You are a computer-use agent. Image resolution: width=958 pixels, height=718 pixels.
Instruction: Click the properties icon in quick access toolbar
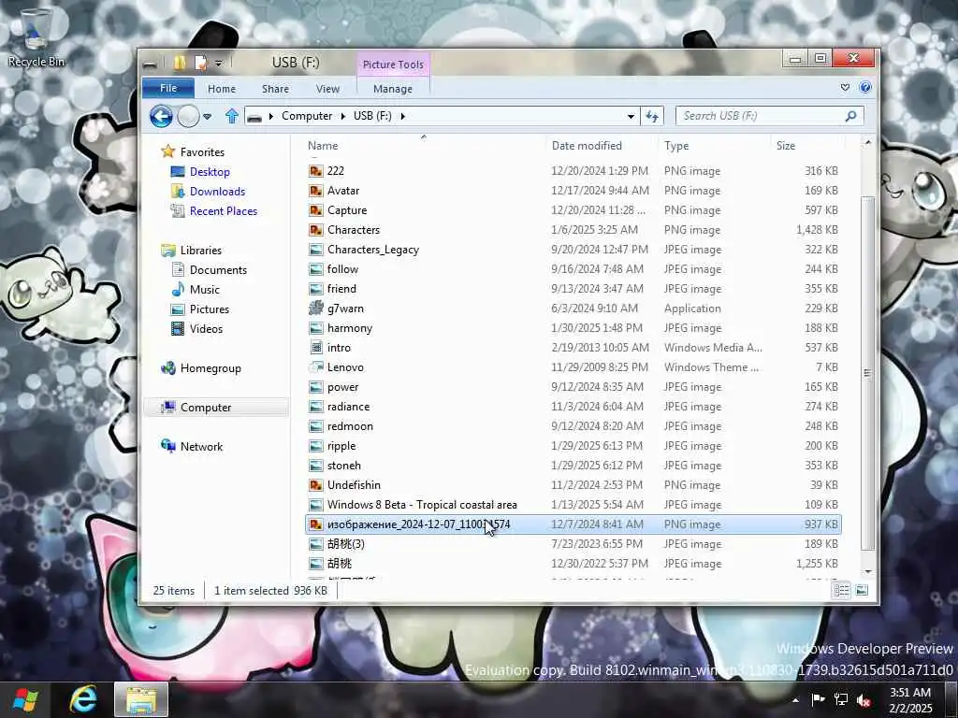coord(200,63)
